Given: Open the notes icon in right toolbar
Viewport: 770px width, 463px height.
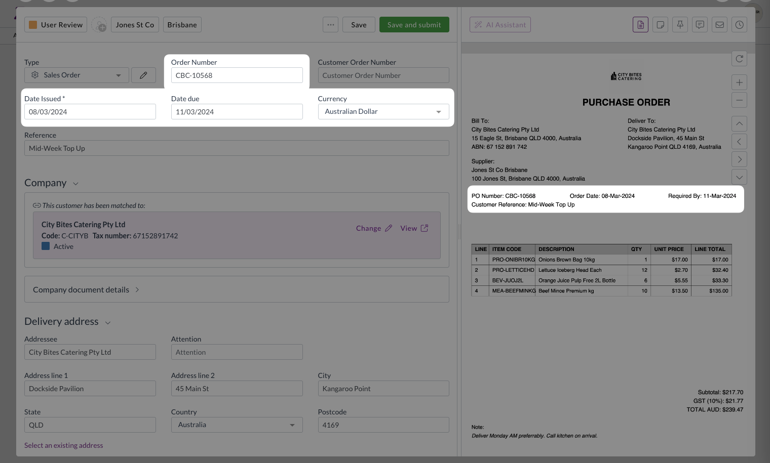Looking at the screenshot, I should (x=660, y=24).
